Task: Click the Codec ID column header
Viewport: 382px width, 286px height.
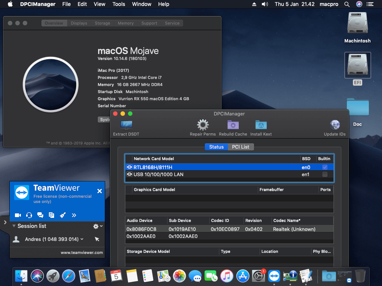Action: point(226,220)
